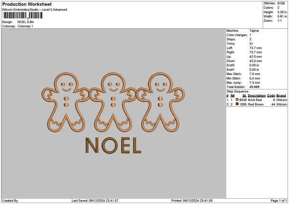Click the N# column header
This screenshot has height=204, width=289.
(x=233, y=96)
